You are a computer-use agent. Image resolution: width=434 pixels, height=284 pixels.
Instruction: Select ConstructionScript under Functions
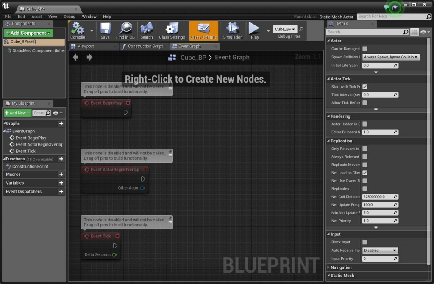(x=27, y=166)
